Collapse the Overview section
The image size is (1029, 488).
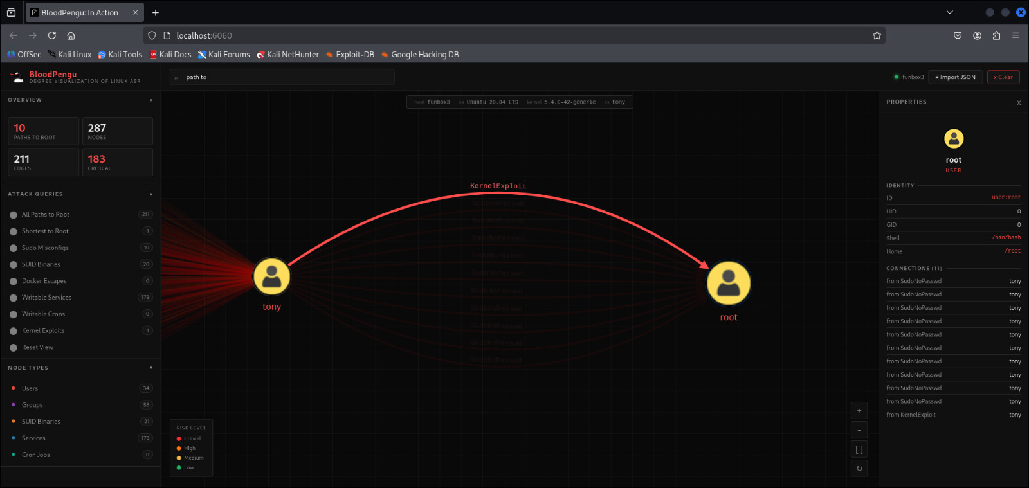click(151, 100)
